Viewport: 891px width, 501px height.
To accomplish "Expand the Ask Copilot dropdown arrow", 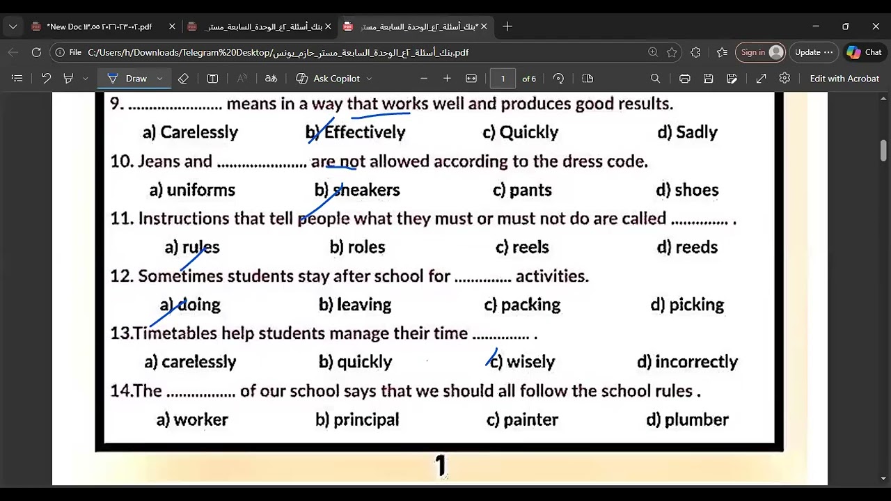I will (369, 79).
